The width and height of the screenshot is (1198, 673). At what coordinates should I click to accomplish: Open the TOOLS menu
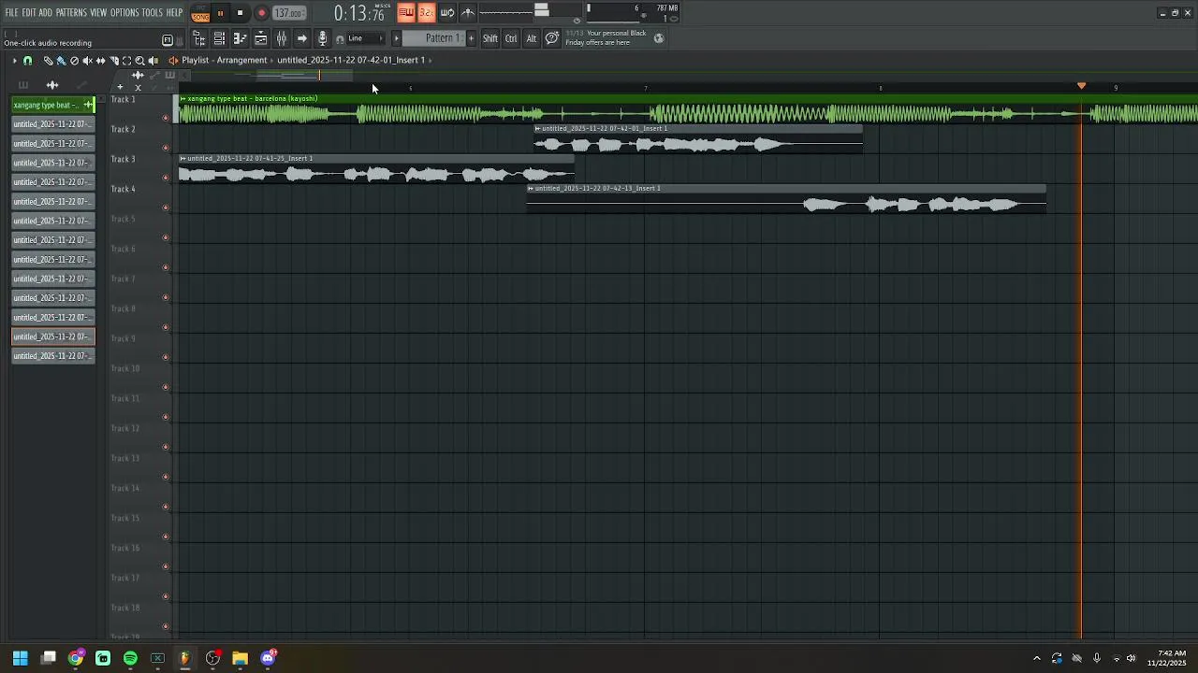pos(153,12)
